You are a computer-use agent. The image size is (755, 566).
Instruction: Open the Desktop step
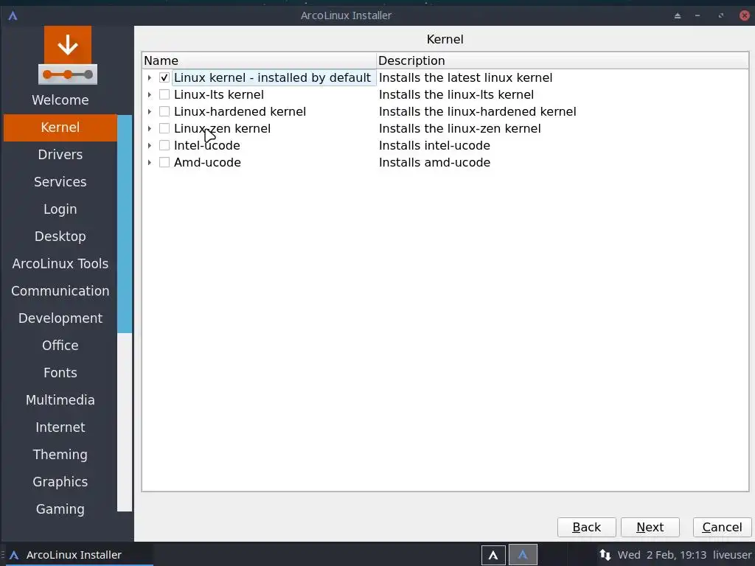pyautogui.click(x=60, y=237)
